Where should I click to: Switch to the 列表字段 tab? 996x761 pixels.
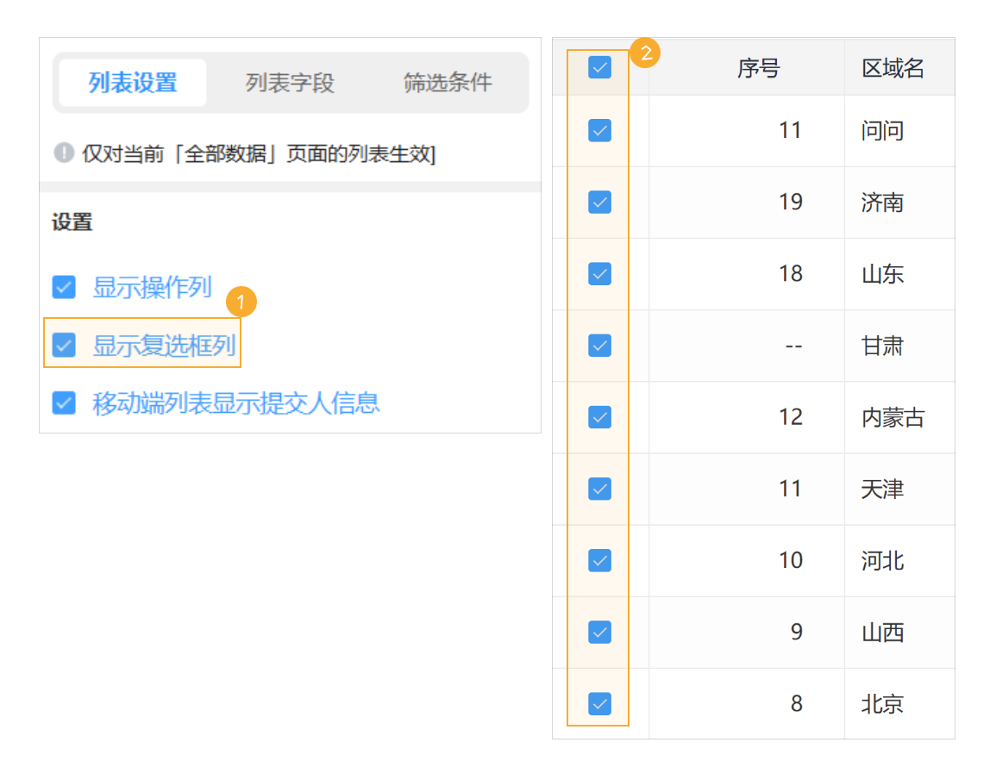pyautogui.click(x=288, y=82)
